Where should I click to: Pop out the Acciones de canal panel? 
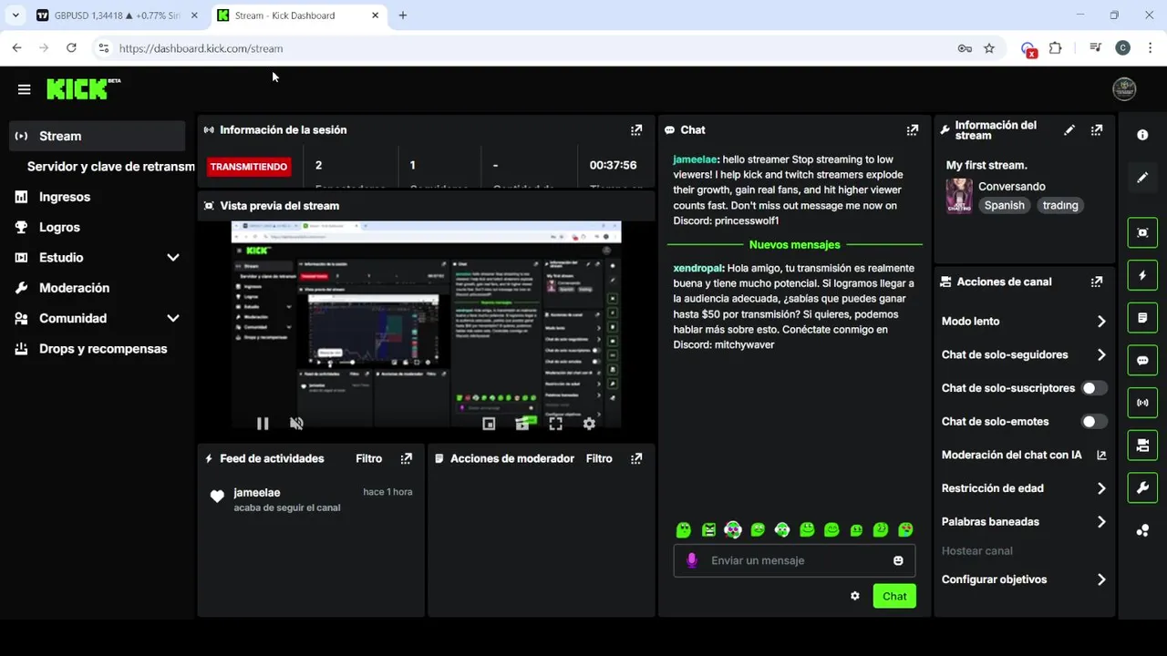point(1097,282)
